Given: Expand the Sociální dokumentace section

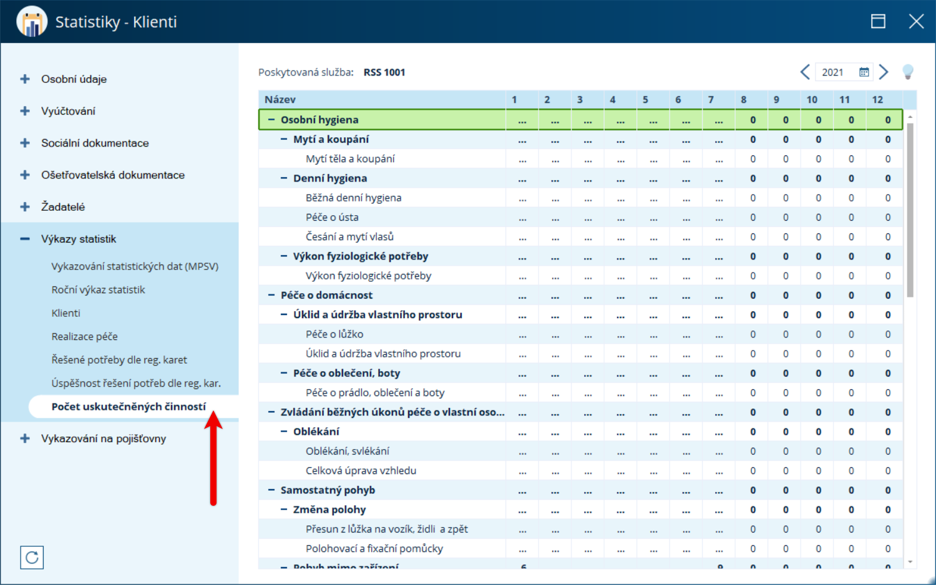Looking at the screenshot, I should (x=25, y=143).
